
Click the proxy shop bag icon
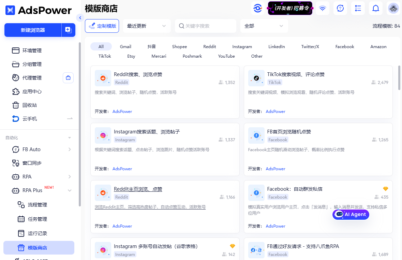coord(68,78)
